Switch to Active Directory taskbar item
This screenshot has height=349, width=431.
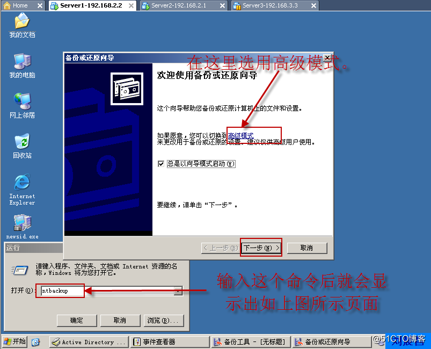pos(89,342)
